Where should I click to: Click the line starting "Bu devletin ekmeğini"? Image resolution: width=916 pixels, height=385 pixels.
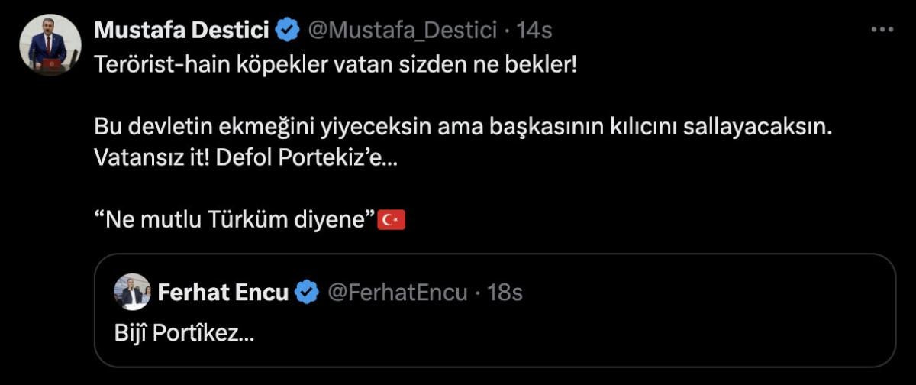(462, 128)
